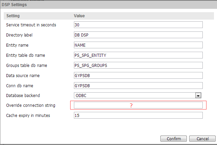Screen dimensions: 217x145
Task: Click the Cache expiry in minutes label
Action: point(28,116)
